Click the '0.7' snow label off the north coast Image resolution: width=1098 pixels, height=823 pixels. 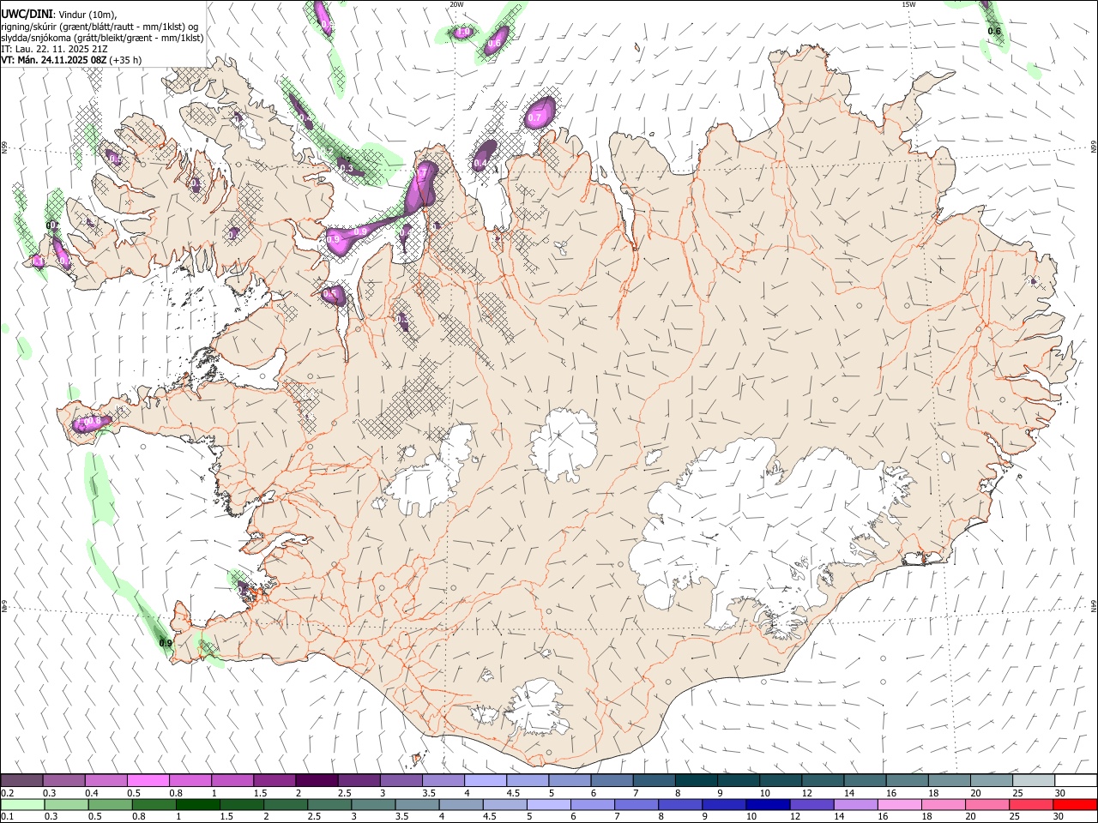(535, 117)
